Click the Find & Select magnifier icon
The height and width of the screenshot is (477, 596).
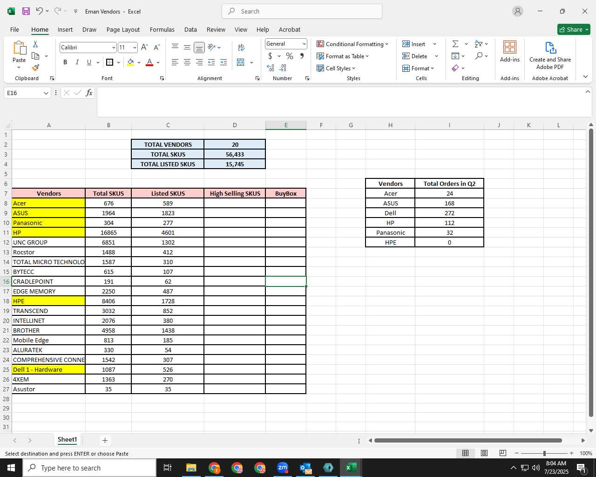(x=479, y=56)
